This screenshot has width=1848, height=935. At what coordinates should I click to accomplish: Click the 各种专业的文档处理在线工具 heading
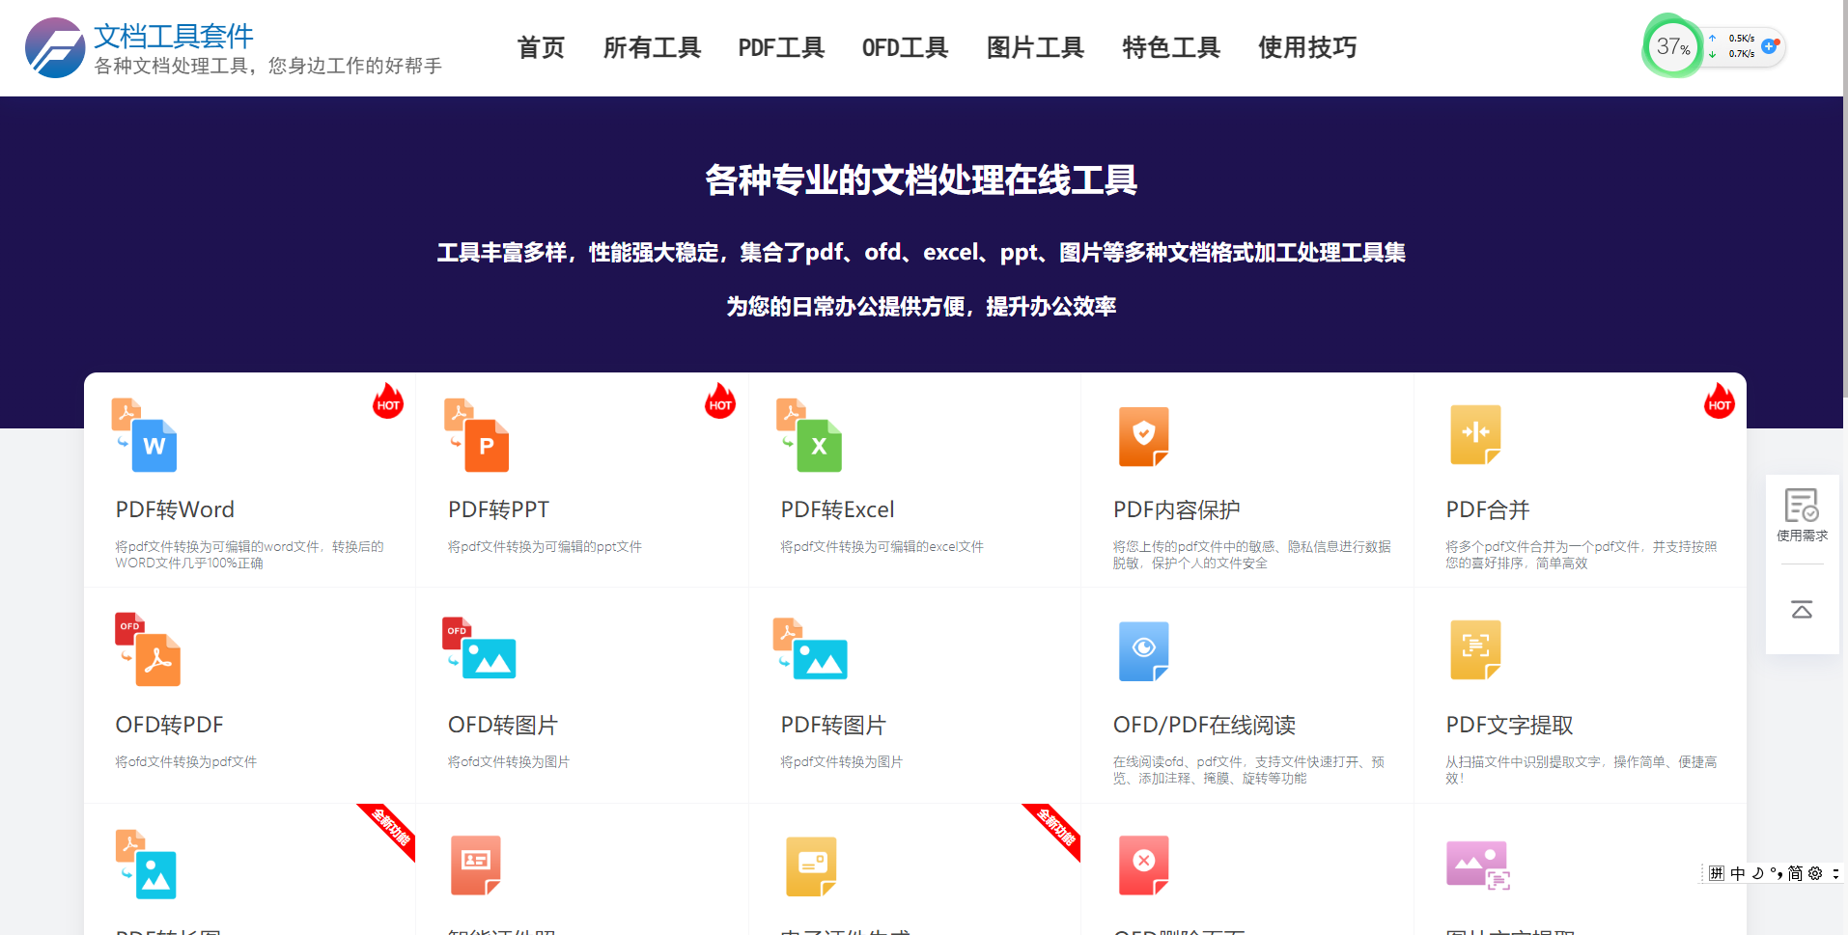pos(921,180)
